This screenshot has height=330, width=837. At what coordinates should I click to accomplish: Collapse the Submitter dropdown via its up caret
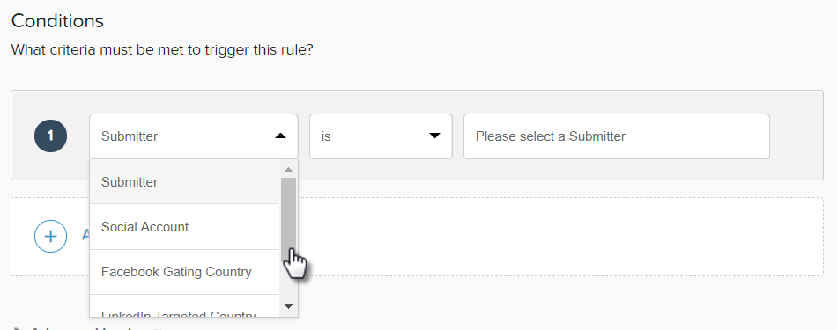coord(280,136)
